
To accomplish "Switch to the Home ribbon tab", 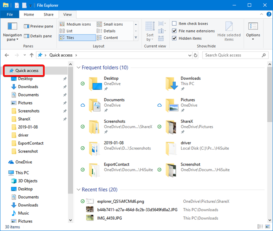I will click(29, 14).
